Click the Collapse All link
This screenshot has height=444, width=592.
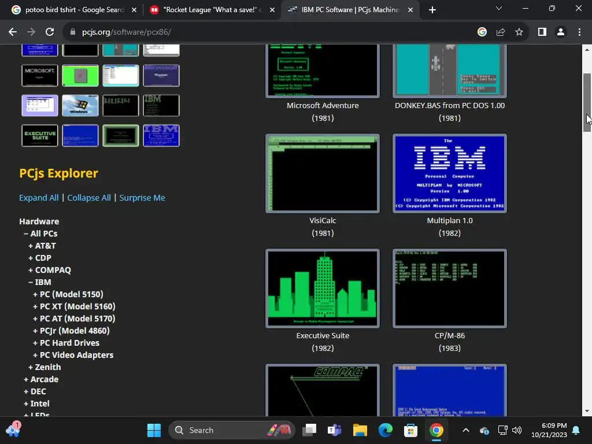(89, 198)
